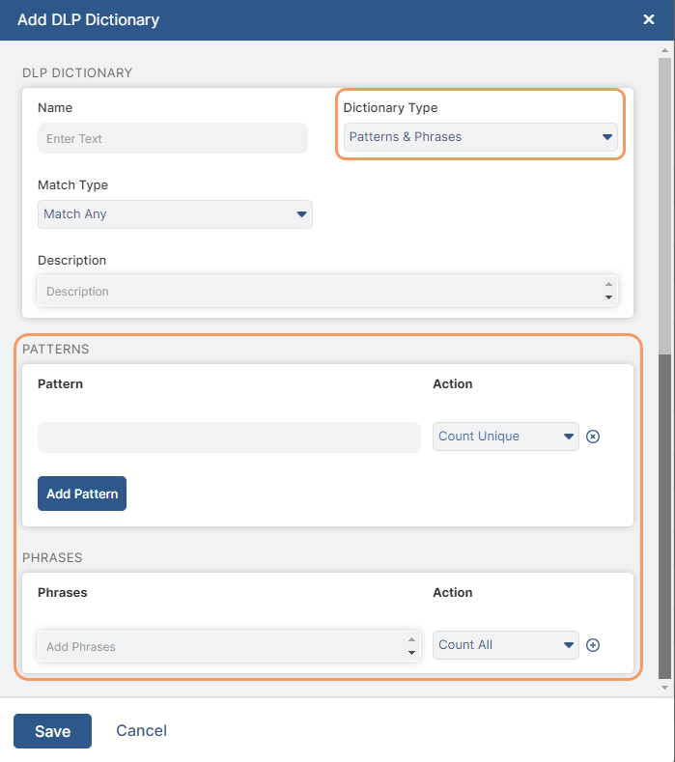Click Description field up arrow
Screen dimensions: 675x762
[x=608, y=284]
